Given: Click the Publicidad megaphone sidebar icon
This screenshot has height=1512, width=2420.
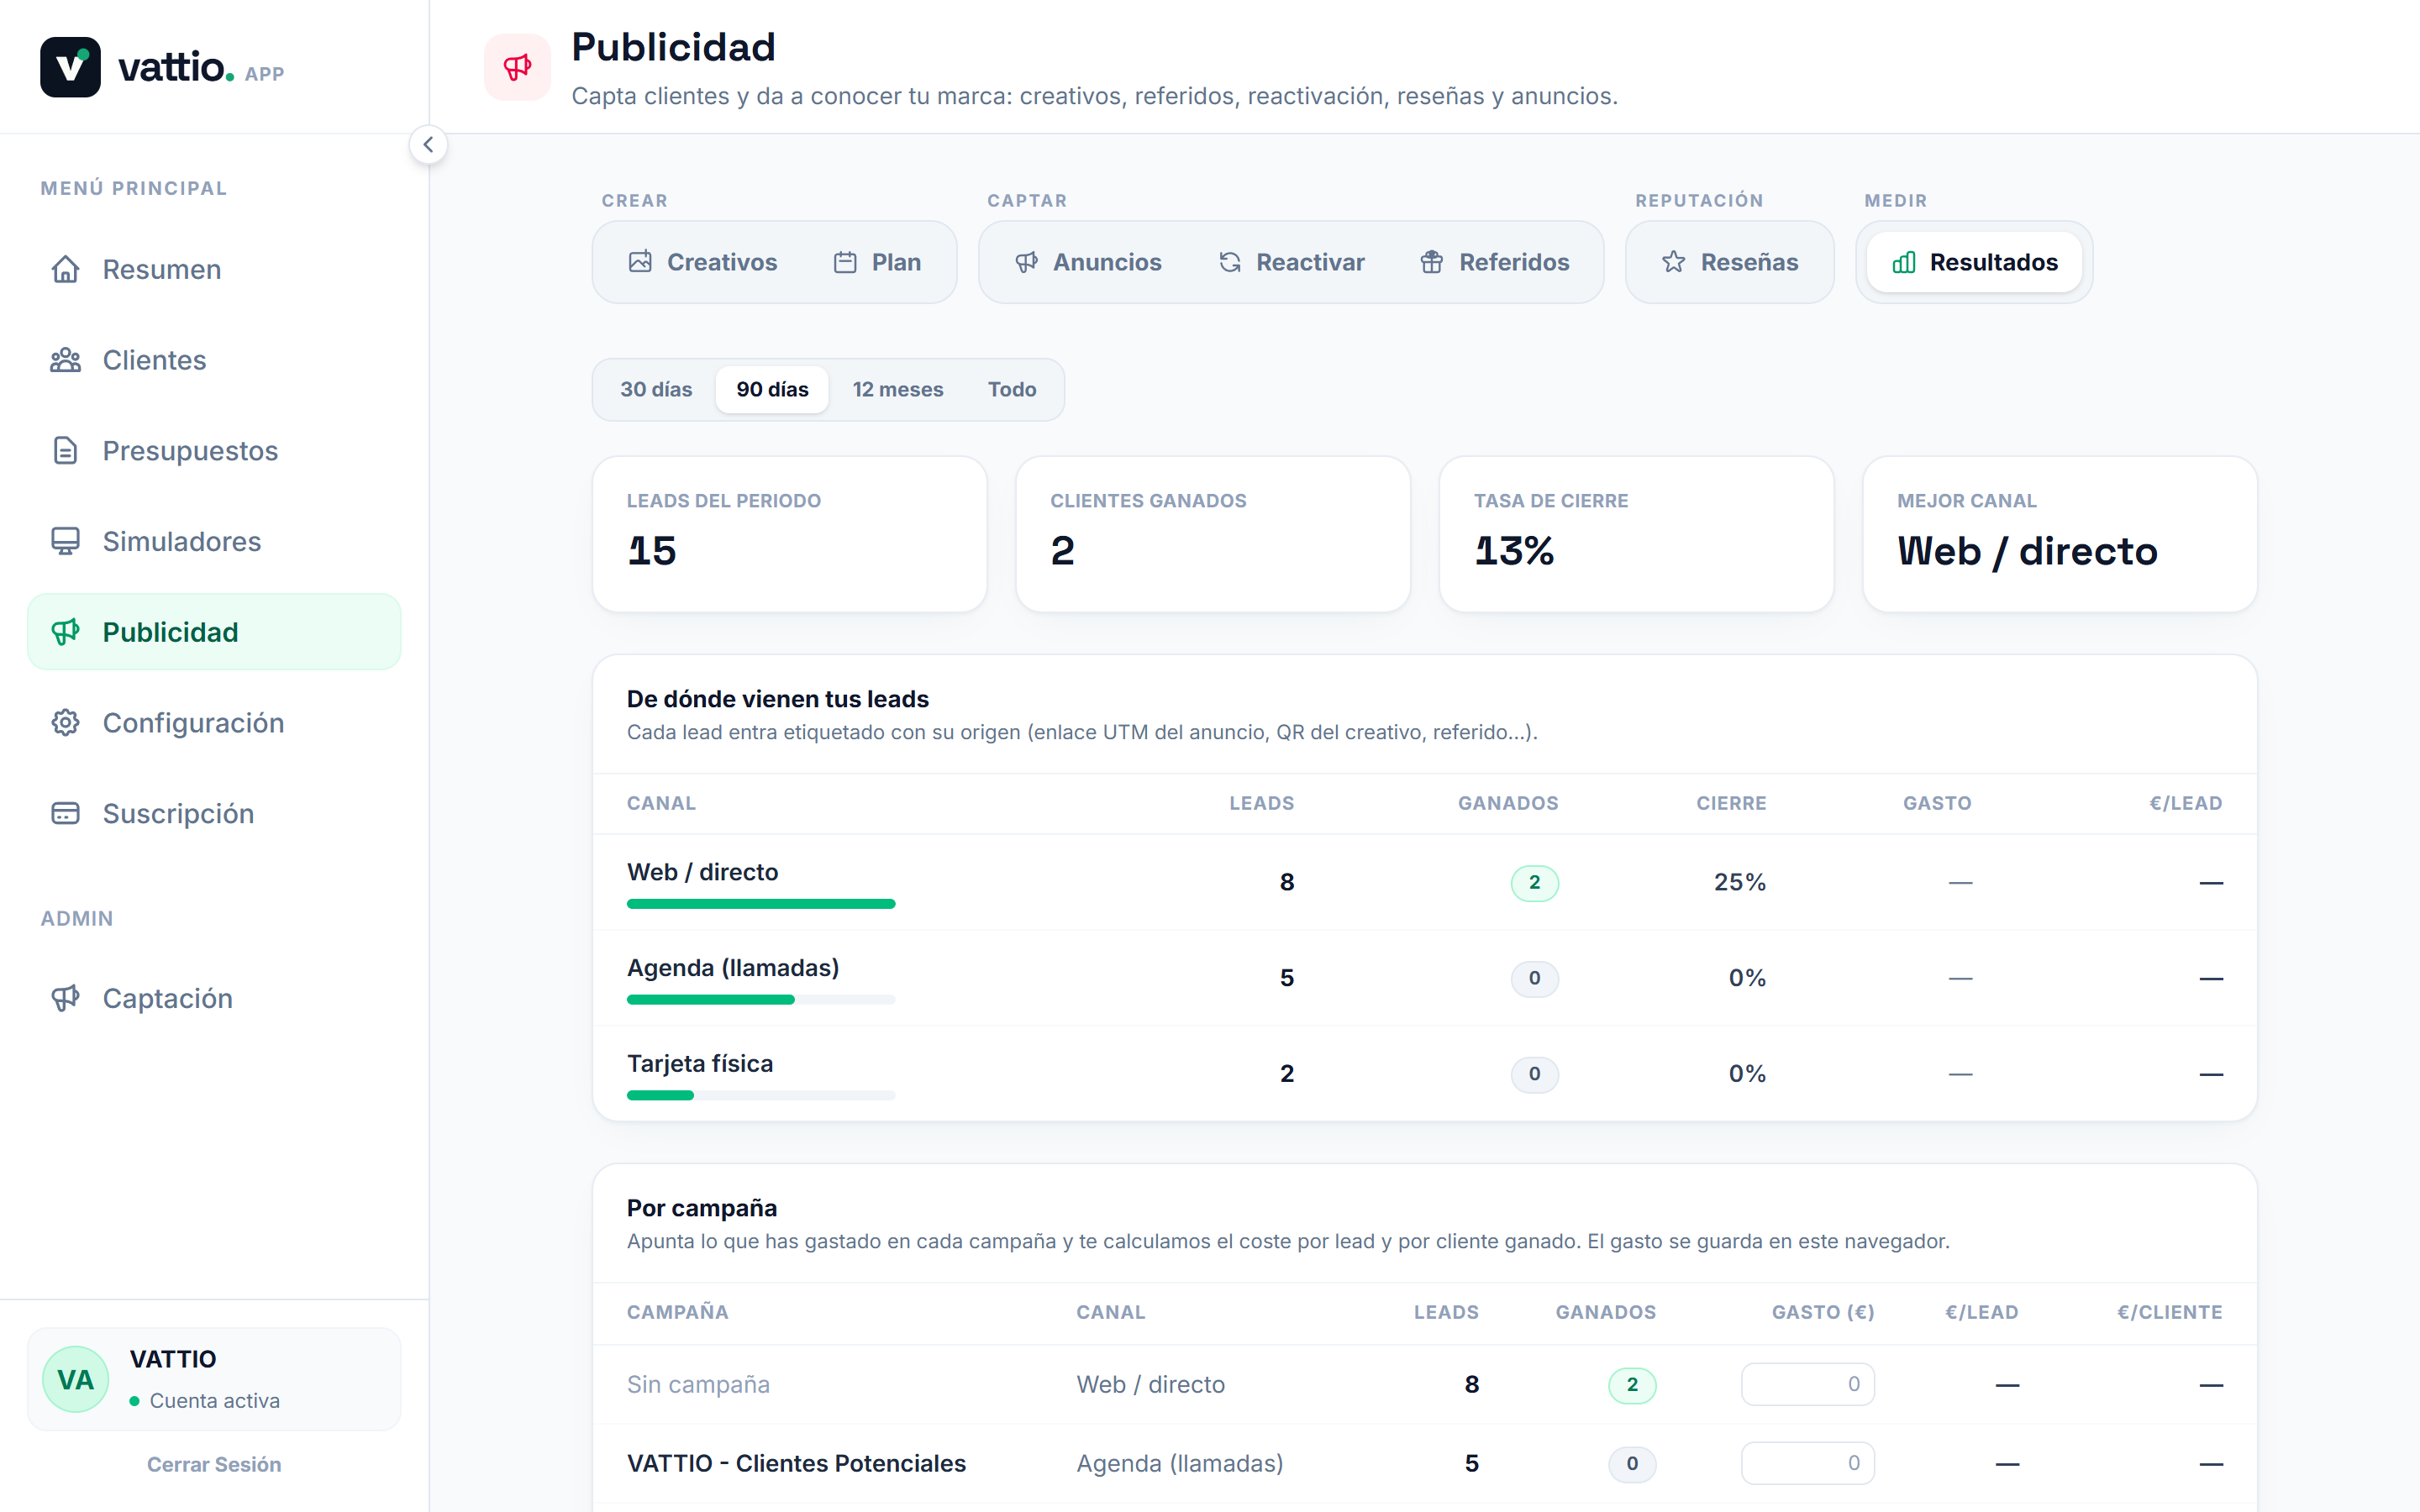Looking at the screenshot, I should pos(66,632).
